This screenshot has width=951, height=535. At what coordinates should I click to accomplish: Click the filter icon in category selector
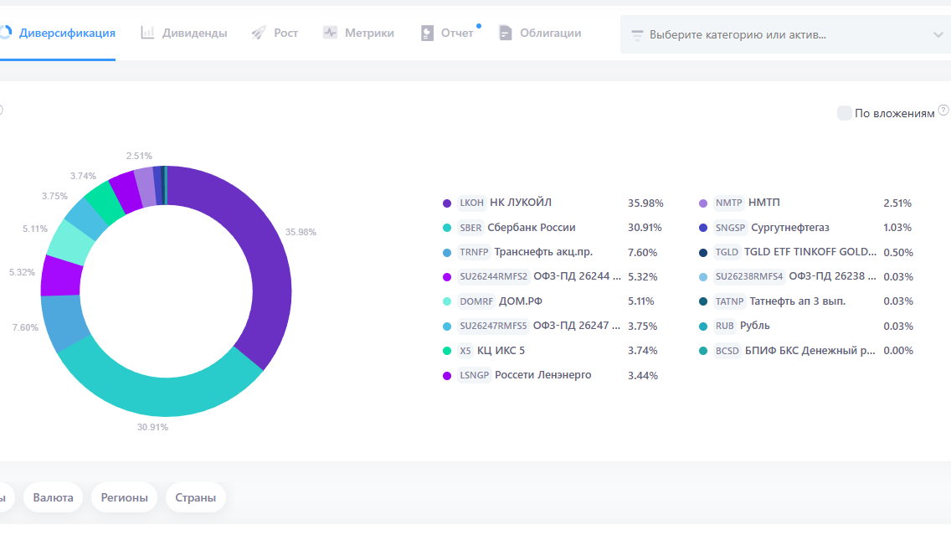click(x=637, y=35)
